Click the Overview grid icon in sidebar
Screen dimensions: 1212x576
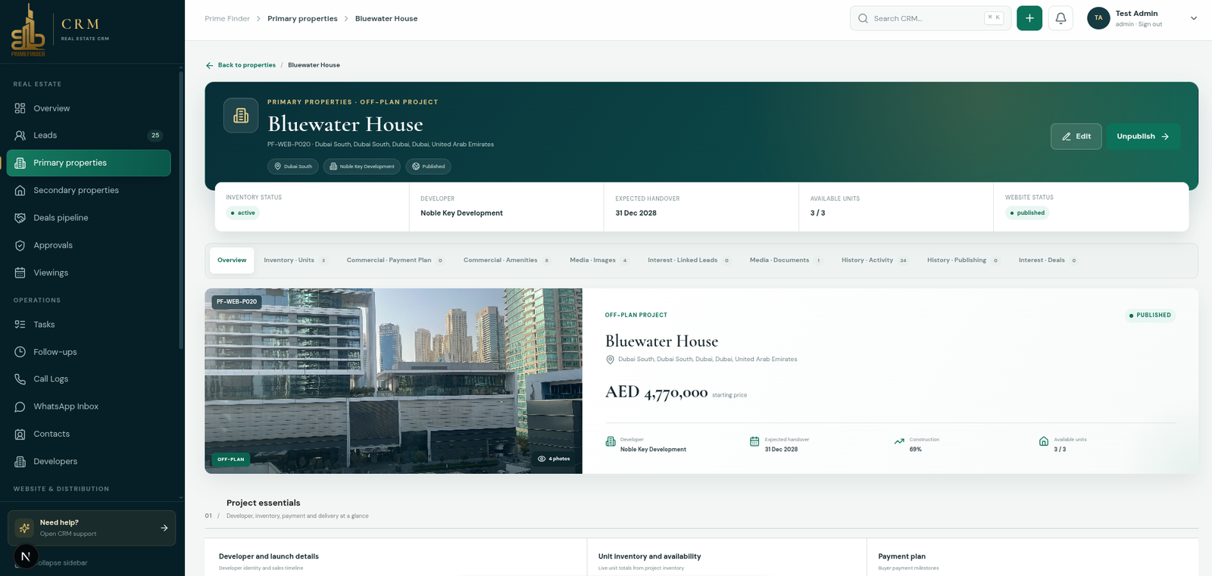coord(20,108)
